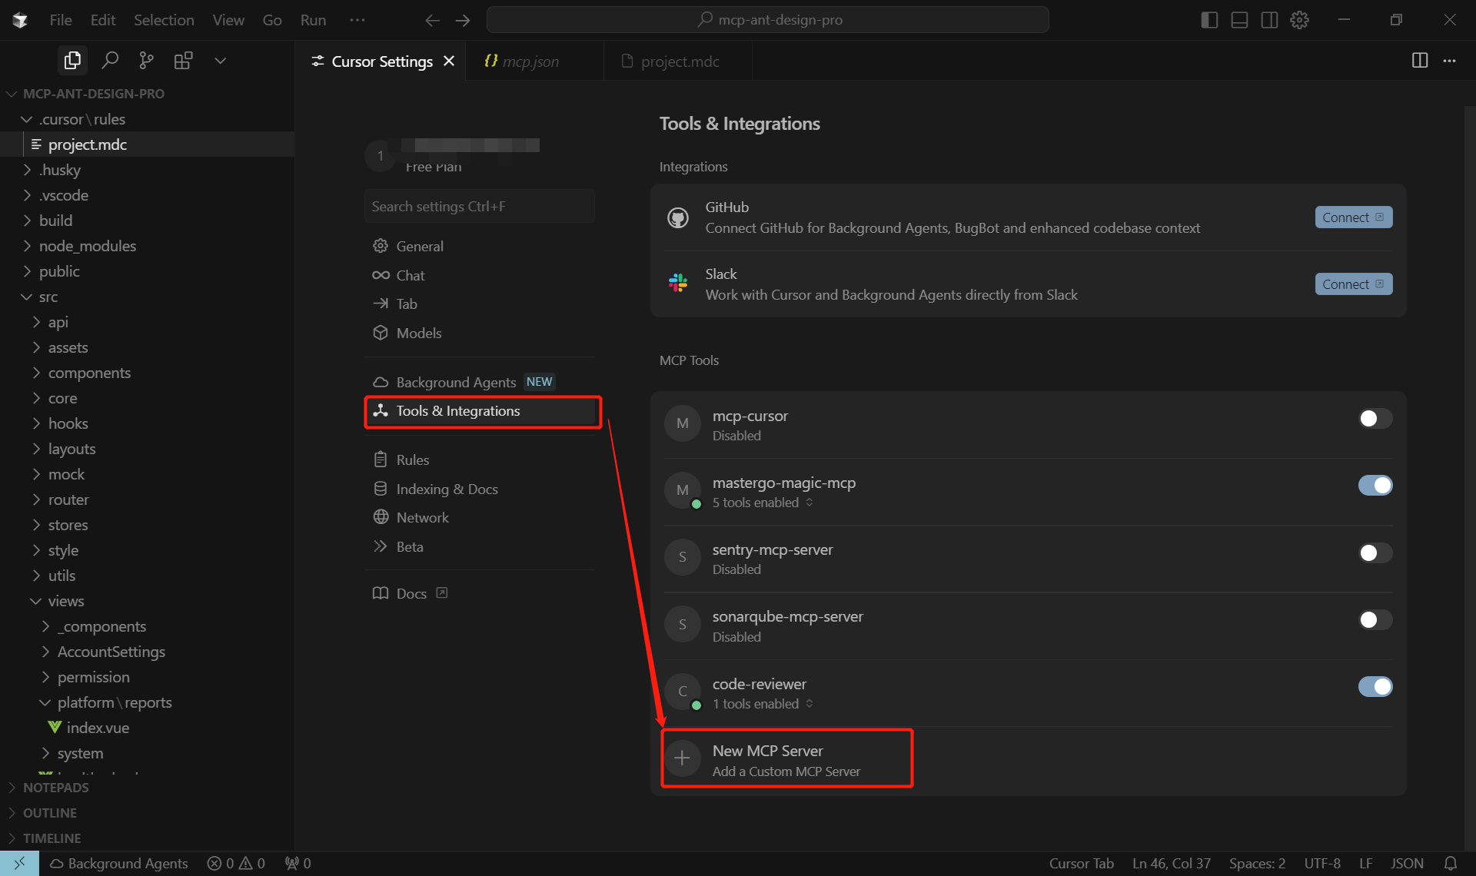Open Rules settings section

tap(480, 460)
